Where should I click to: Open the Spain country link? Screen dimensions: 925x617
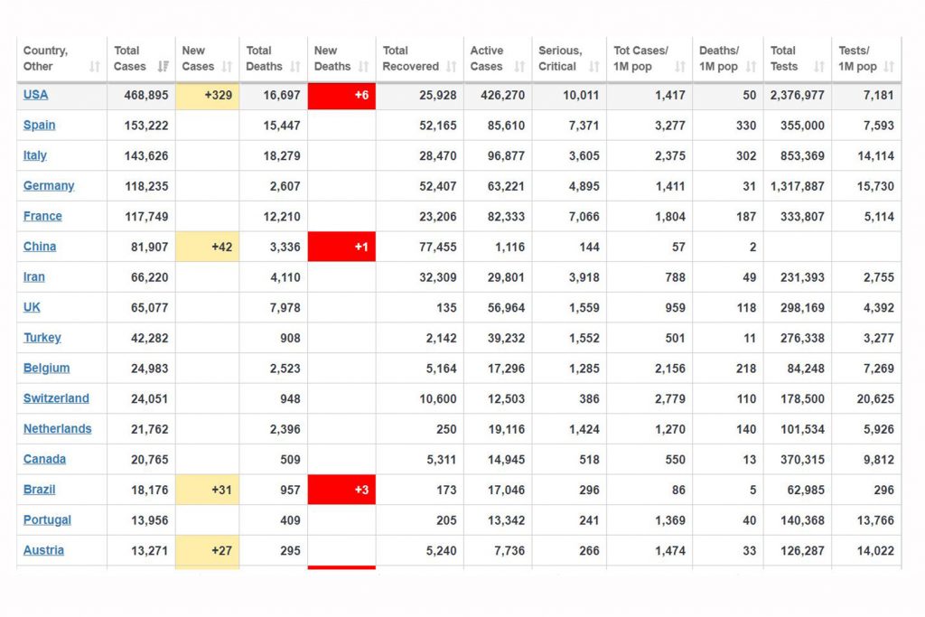tap(39, 126)
